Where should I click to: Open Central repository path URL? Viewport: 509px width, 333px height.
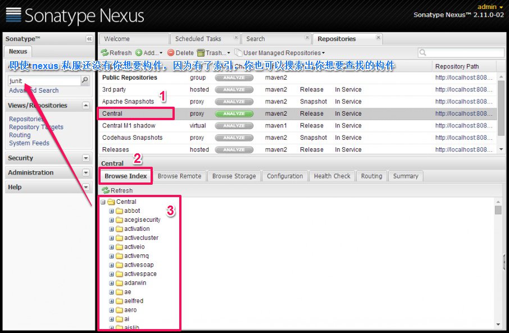(464, 113)
